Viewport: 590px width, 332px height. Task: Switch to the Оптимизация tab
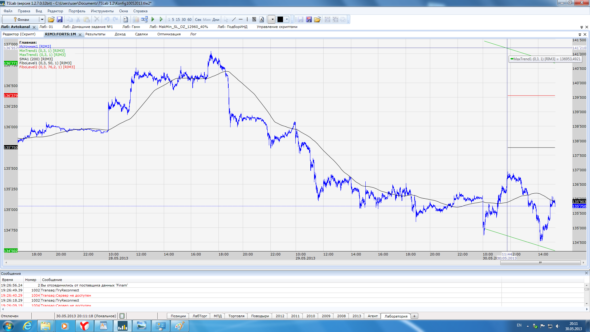(169, 34)
